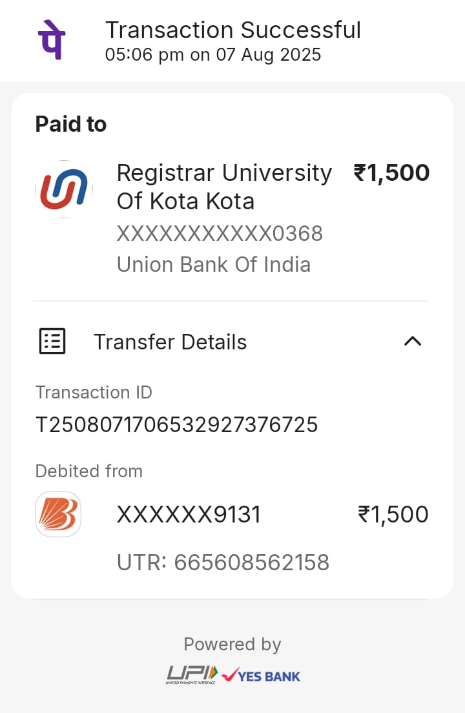This screenshot has width=465, height=713.
Task: Click the UPI logo at bottom
Action: pyautogui.click(x=192, y=674)
